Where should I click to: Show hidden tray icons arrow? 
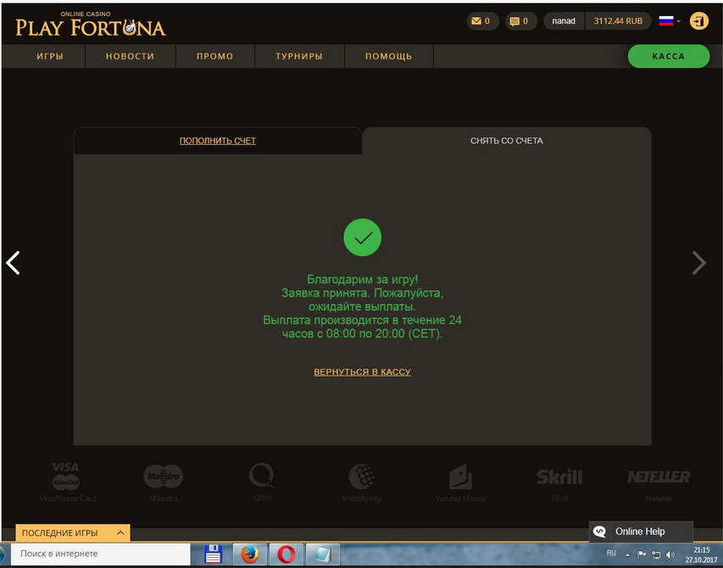point(627,554)
